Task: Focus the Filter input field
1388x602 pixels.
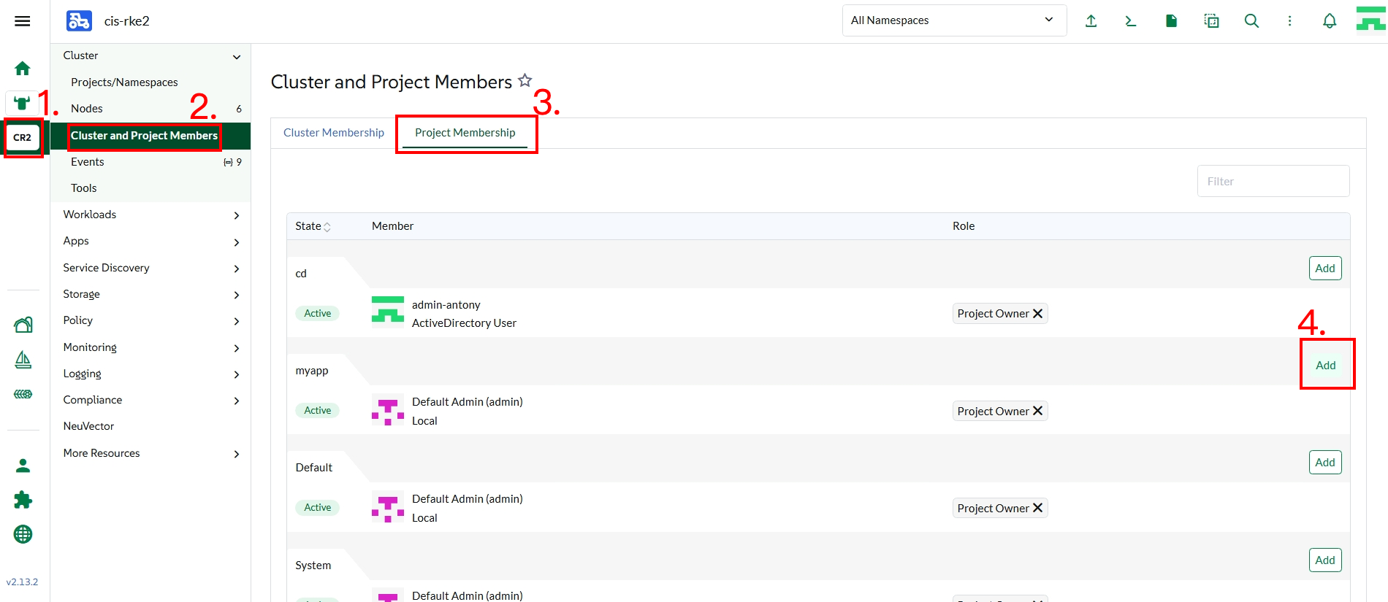Action: 1273,181
